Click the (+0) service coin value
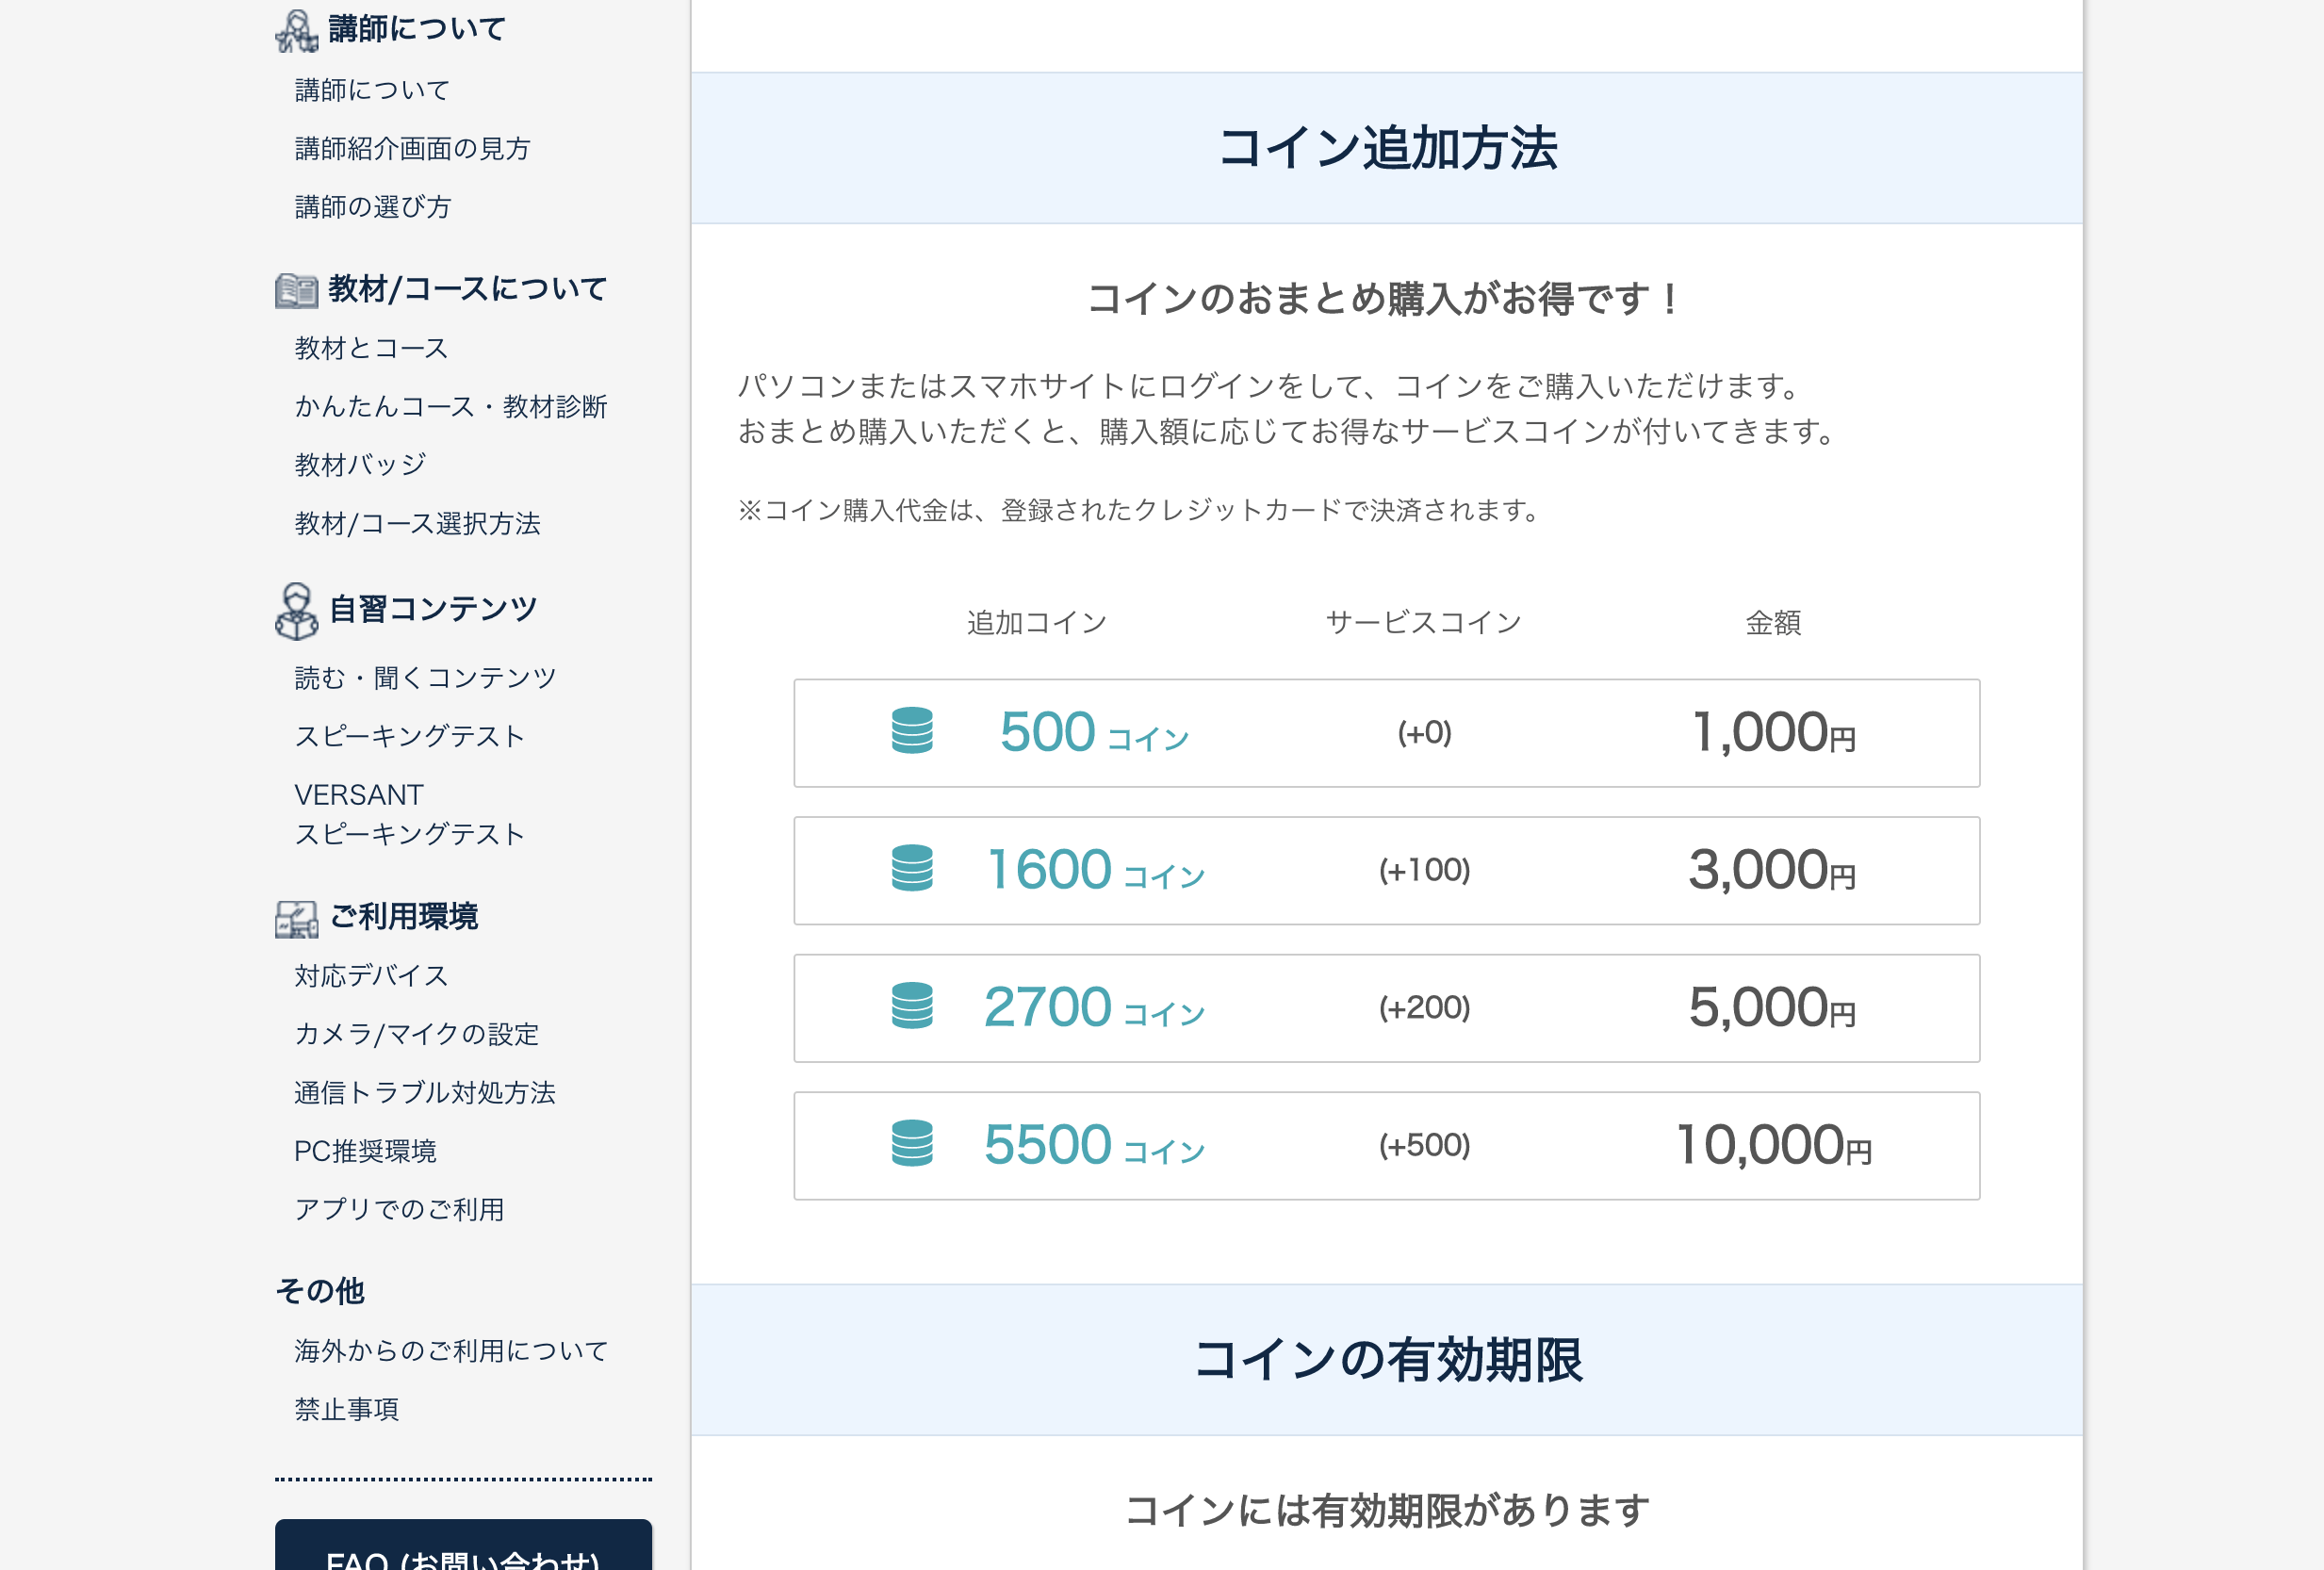Viewport: 2324px width, 1570px height. pos(1424,733)
